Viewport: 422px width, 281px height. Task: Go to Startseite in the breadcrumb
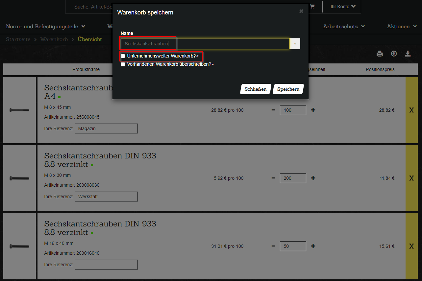(18, 39)
